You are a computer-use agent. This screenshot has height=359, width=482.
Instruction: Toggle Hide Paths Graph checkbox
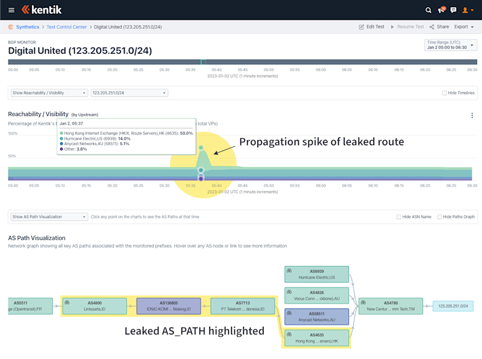[x=440, y=217]
